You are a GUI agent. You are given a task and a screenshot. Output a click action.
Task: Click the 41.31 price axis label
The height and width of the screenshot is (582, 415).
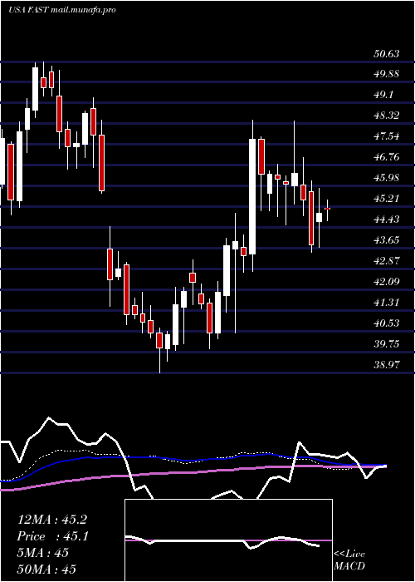pyautogui.click(x=387, y=303)
